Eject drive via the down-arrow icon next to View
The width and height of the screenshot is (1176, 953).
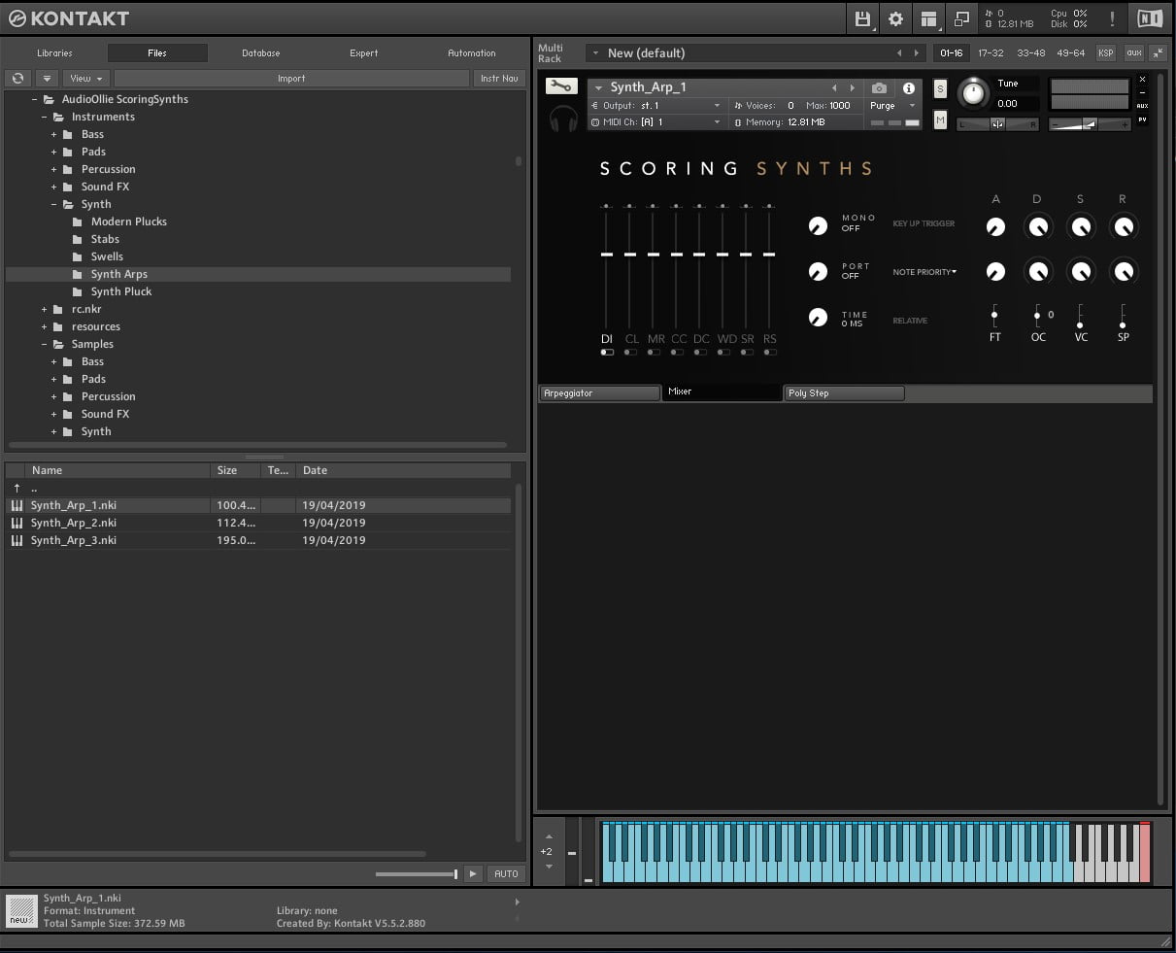(x=47, y=78)
